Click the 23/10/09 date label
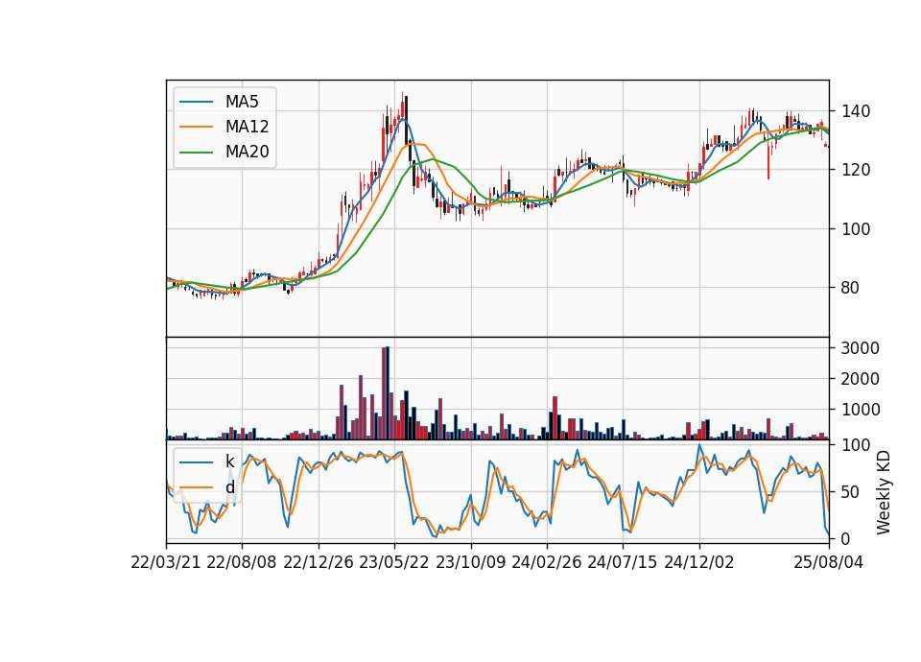The width and height of the screenshot is (921, 662). pos(470,562)
